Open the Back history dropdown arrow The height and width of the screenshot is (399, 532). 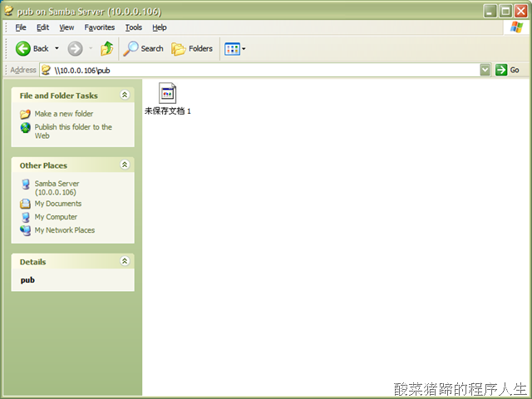57,48
